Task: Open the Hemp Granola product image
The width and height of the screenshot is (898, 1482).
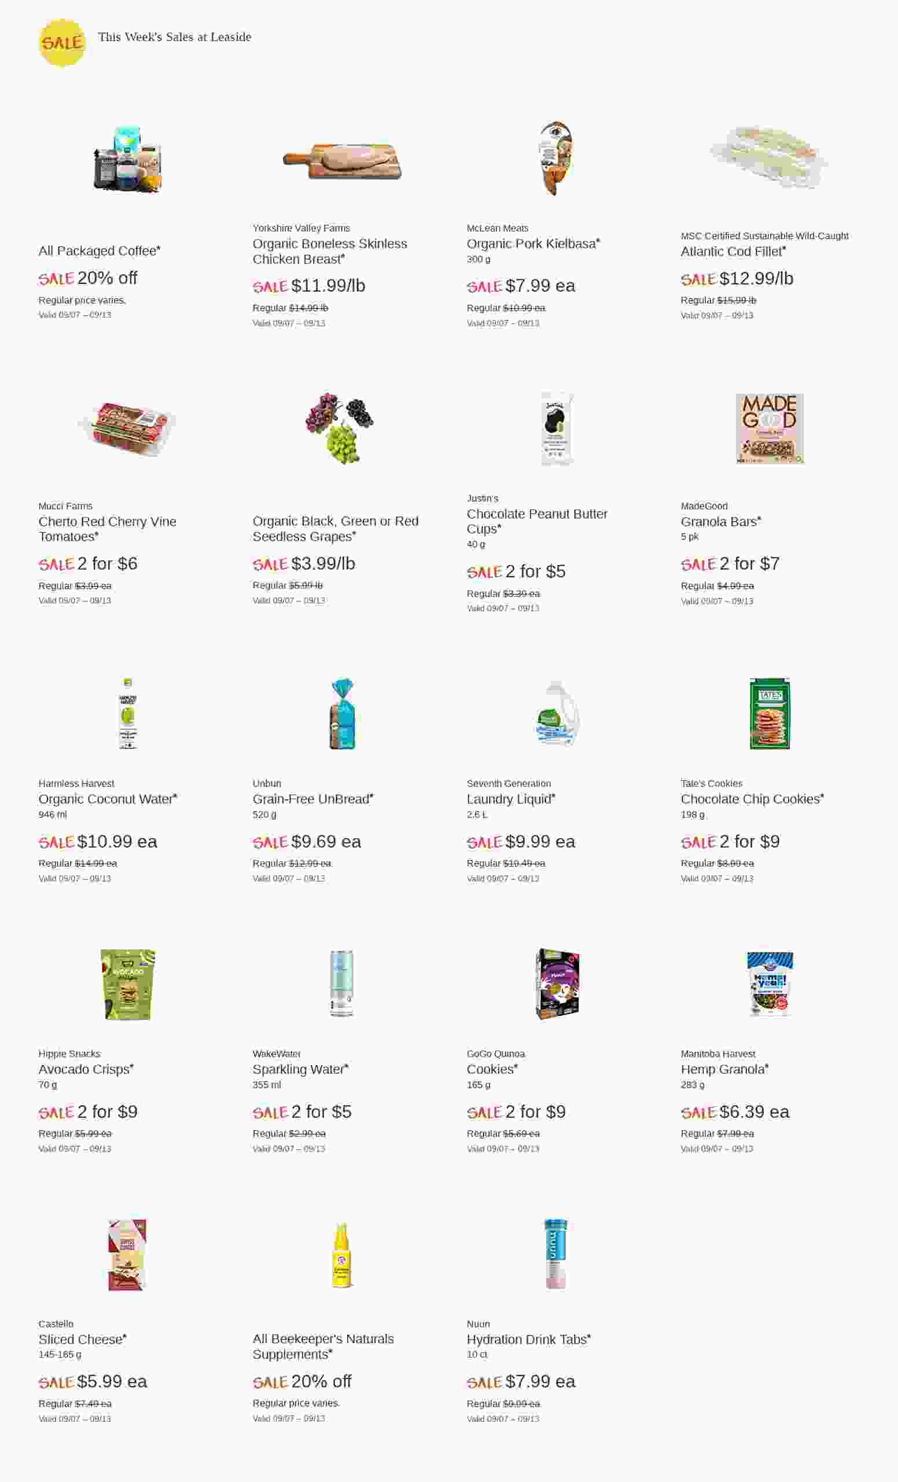Action: tap(770, 984)
